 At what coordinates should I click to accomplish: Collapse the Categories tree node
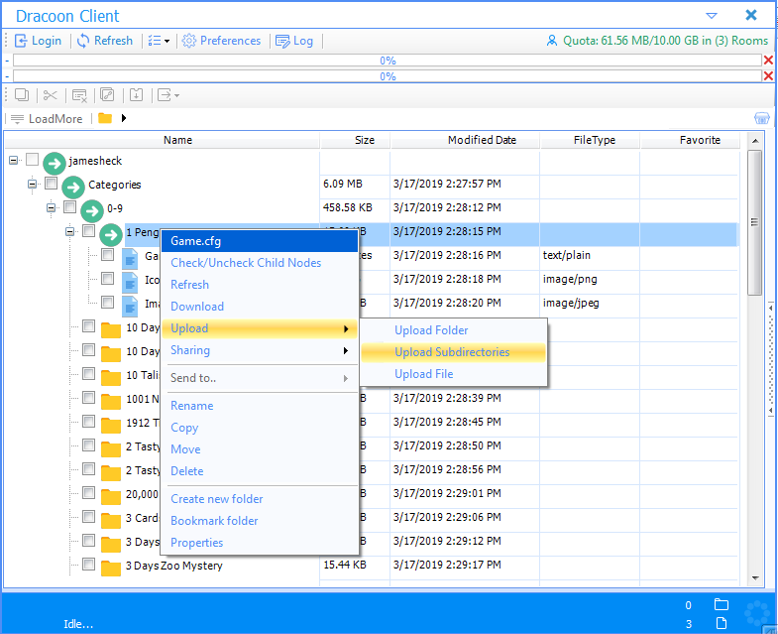coord(33,184)
